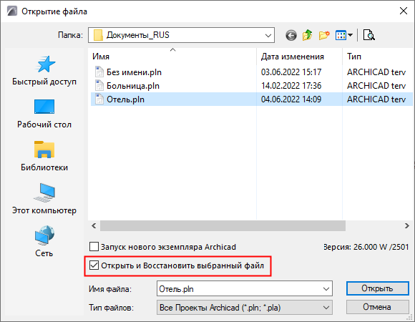
Task: Open the Тип файлов dropdown
Action: 244,308
